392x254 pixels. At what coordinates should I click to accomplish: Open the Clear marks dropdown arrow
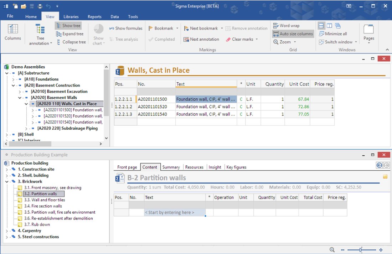pos(257,39)
